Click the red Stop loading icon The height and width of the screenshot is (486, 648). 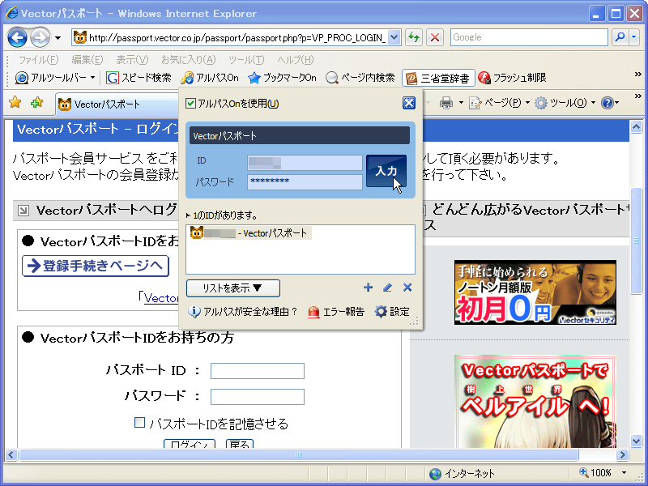(435, 37)
